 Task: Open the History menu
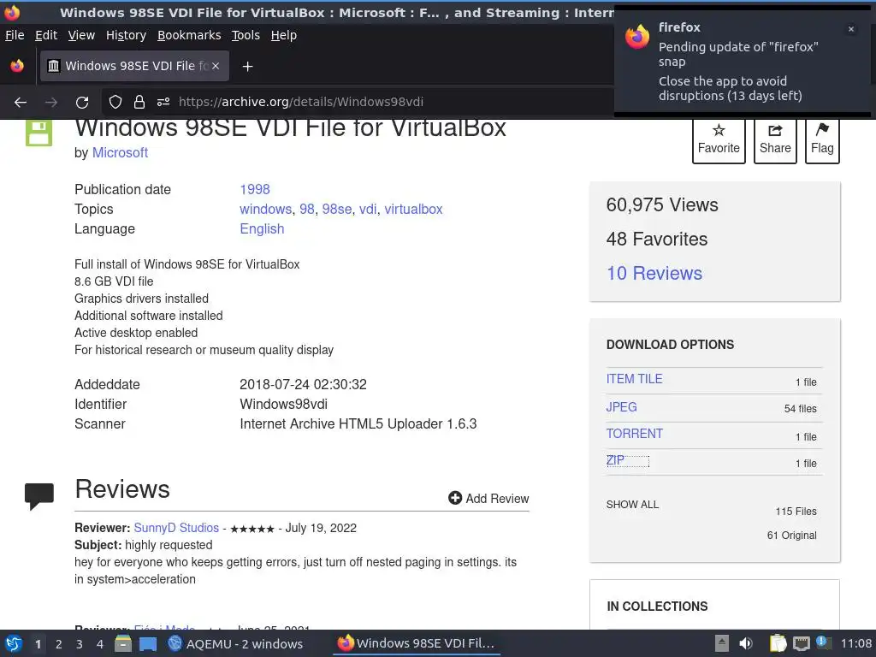pos(127,35)
